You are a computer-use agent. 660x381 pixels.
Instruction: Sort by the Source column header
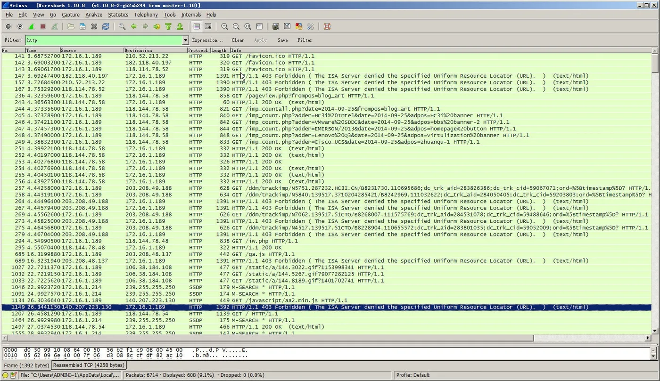(91, 50)
